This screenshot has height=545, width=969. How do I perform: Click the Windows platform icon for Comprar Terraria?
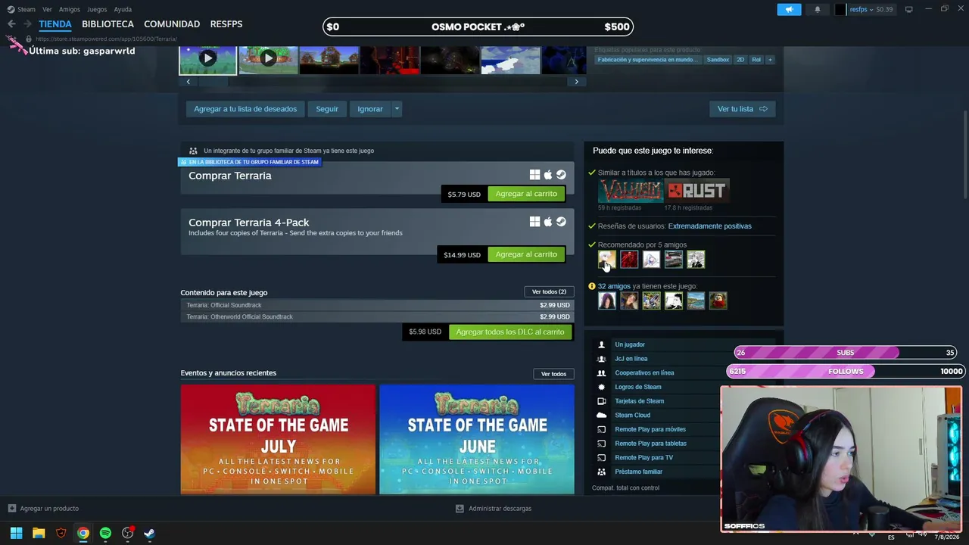(534, 175)
